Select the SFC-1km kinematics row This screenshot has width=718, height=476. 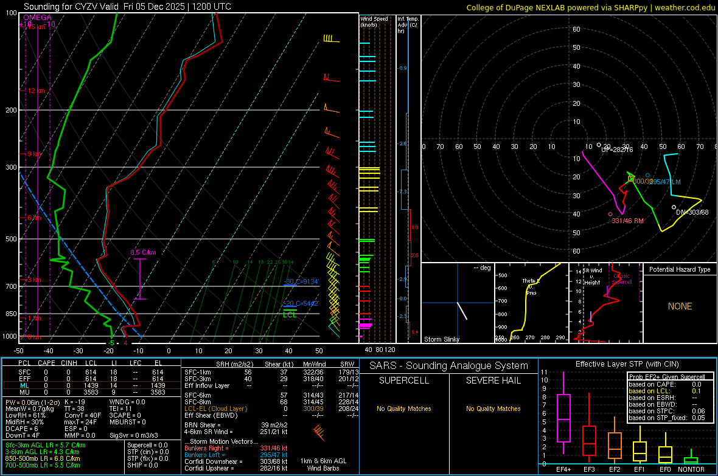click(271, 372)
